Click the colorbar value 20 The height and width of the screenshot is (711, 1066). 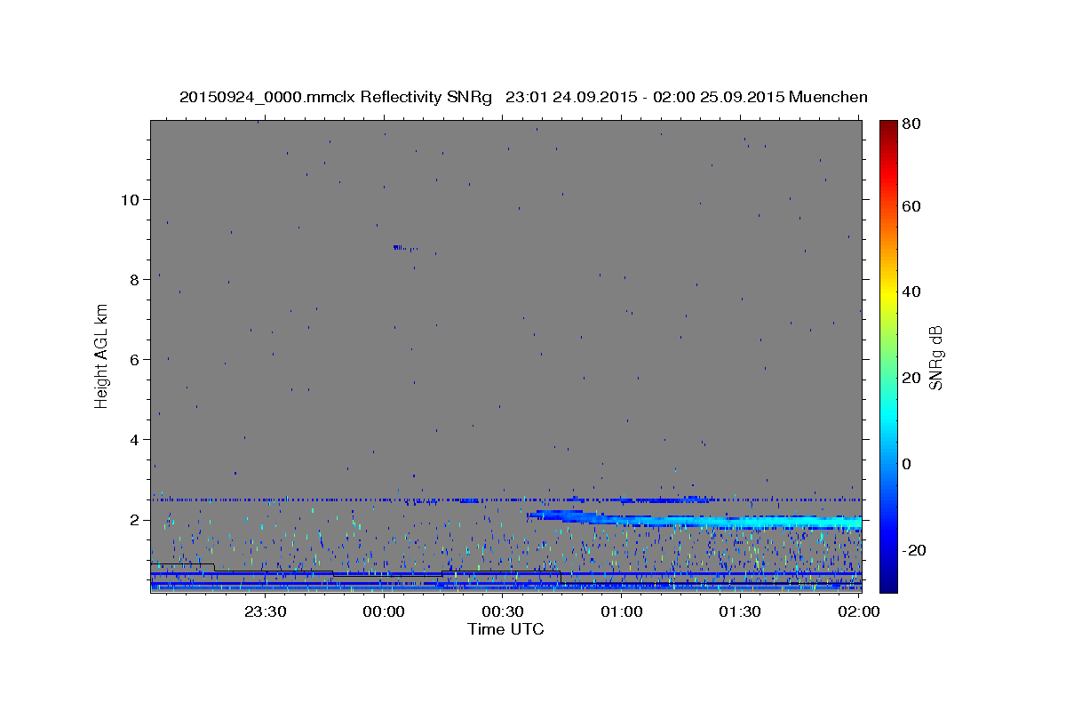coord(913,378)
